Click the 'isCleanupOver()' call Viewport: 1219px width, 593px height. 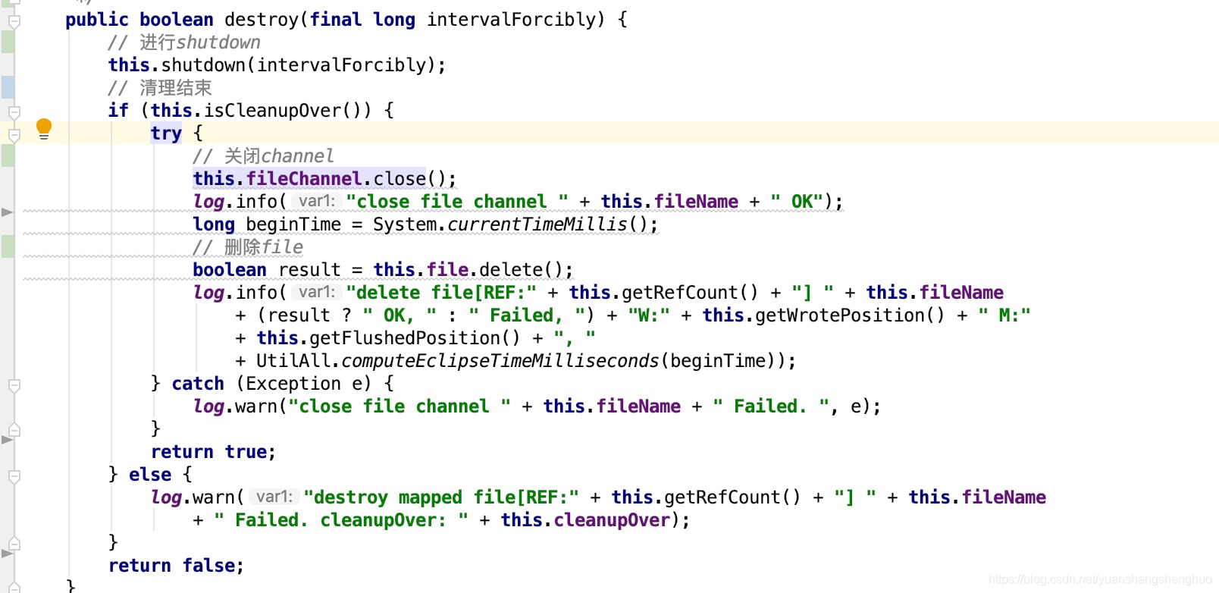[x=288, y=111]
